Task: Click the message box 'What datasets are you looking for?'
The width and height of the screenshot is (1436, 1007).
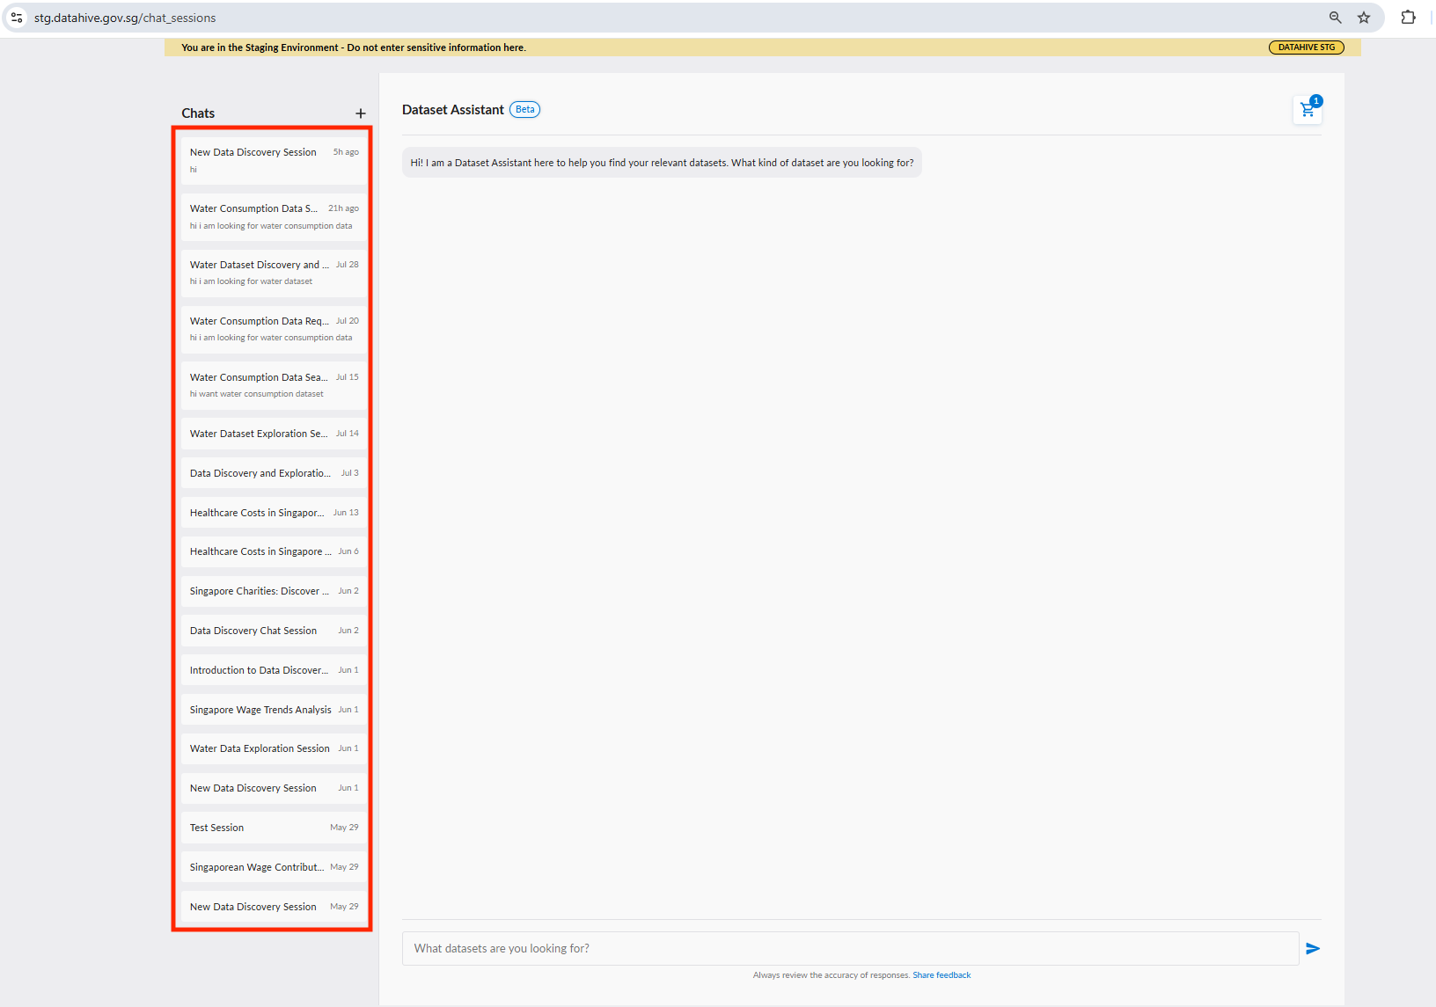Action: click(x=850, y=948)
